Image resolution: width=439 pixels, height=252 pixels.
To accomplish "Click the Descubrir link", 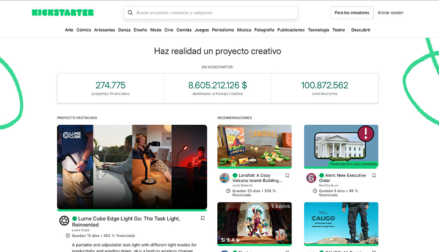I will pos(360,30).
